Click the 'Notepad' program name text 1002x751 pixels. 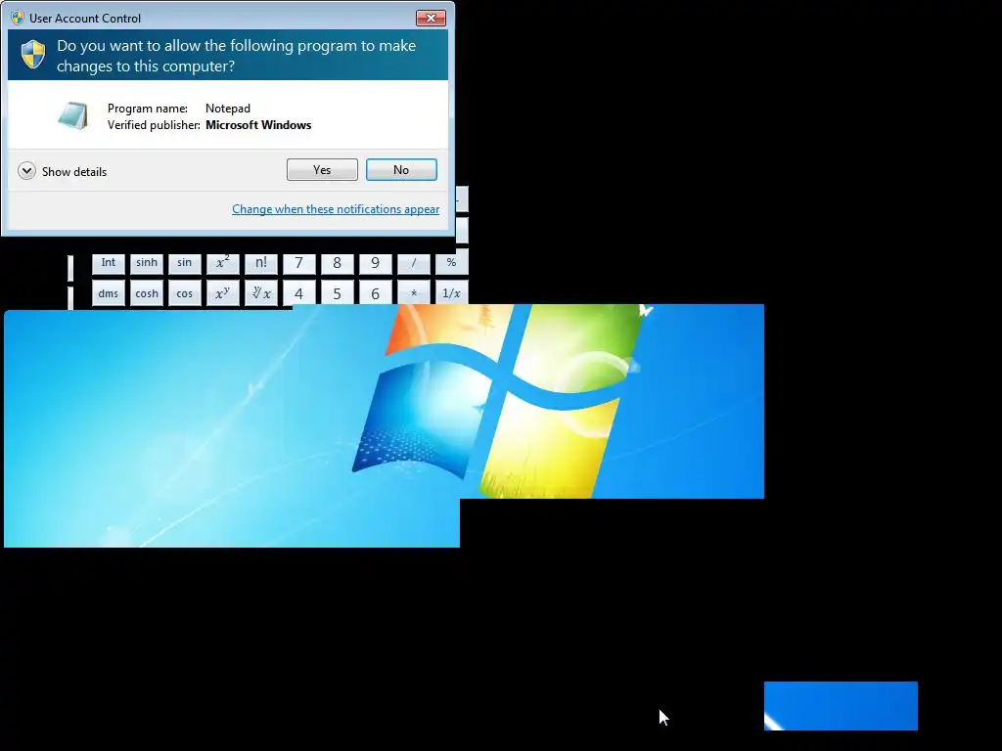227,109
